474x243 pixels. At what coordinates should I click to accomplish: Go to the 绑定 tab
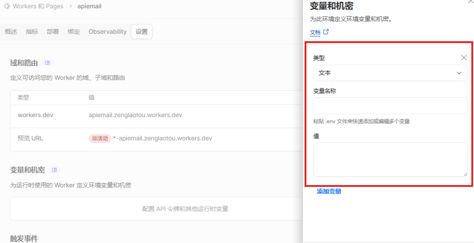click(74, 32)
